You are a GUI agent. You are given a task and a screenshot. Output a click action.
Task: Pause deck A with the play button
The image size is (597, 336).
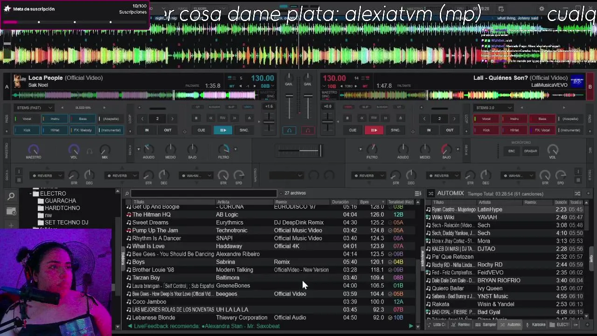point(223,130)
